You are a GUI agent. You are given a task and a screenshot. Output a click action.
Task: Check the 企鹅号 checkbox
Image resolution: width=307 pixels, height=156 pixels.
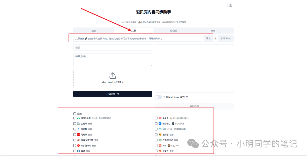pos(74,124)
